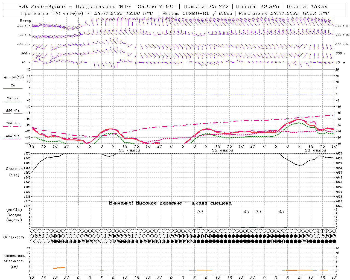Click the Облачность cloud cover label
The width and height of the screenshot is (350, 280).
point(14,237)
